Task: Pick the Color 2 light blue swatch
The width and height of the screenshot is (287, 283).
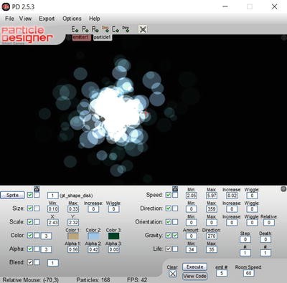Action: point(93,236)
